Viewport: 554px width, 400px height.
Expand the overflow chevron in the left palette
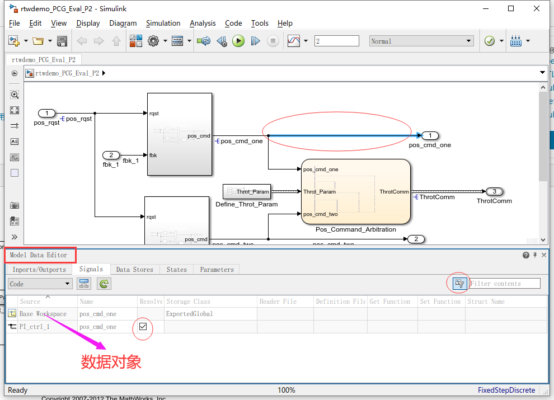pos(14,237)
